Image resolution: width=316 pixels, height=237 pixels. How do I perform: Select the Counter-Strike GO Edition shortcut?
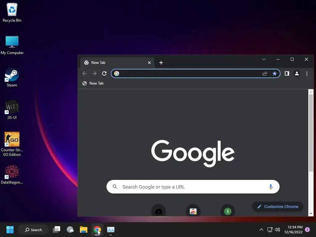(12, 144)
